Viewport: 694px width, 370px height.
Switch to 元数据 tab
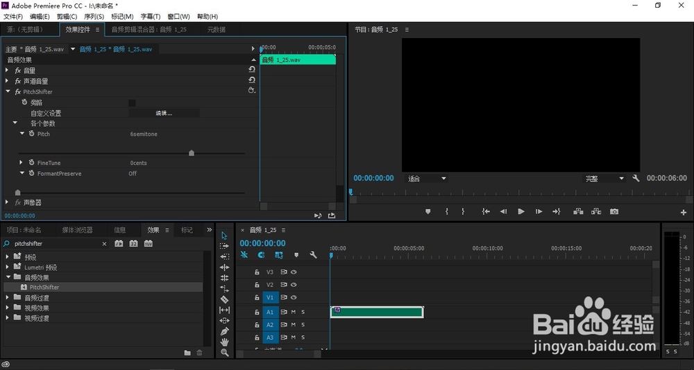click(x=217, y=30)
